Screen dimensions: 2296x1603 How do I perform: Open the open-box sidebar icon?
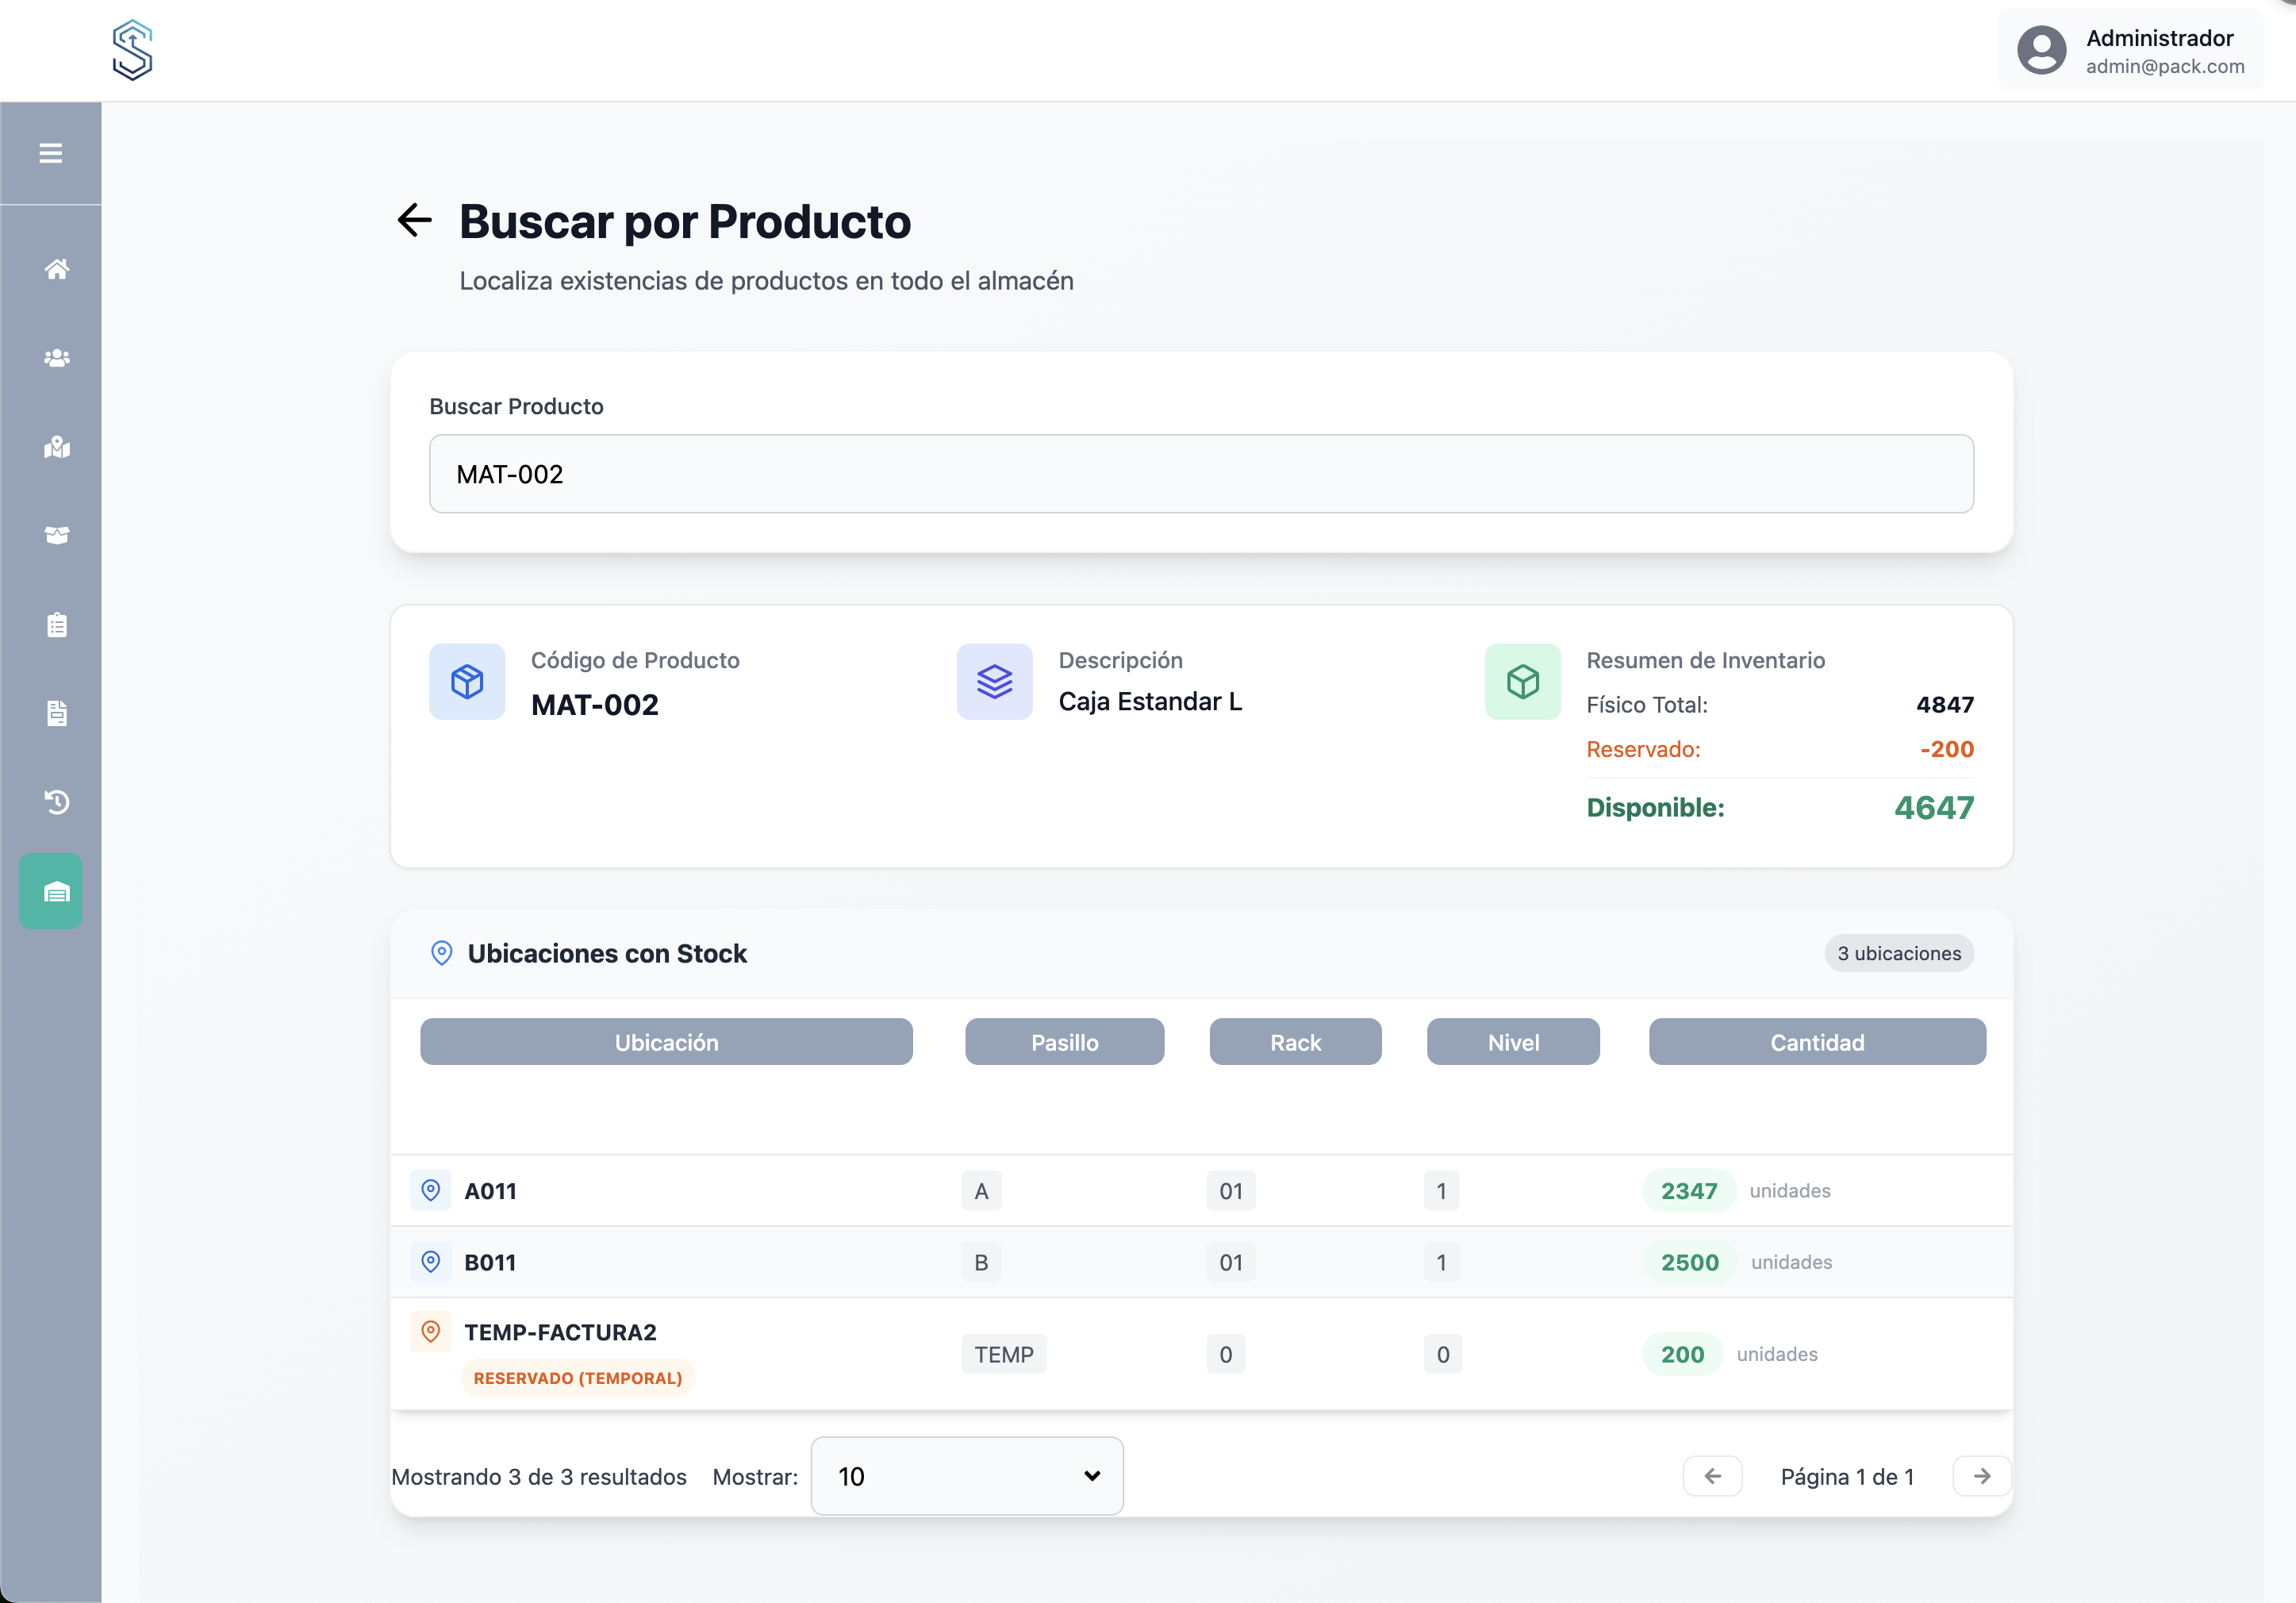tap(57, 536)
